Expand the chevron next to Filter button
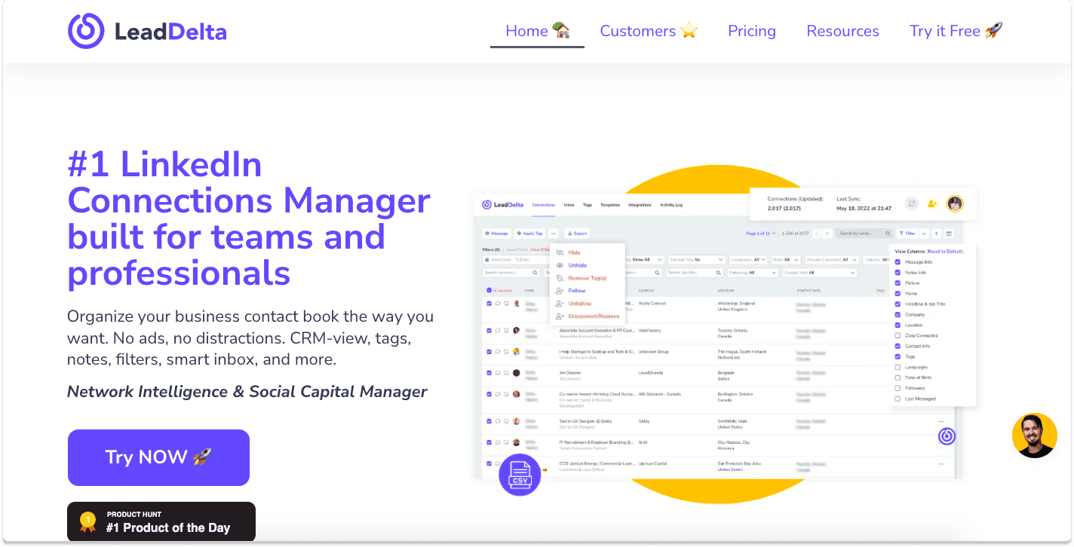This screenshot has width=1074, height=547. tap(924, 234)
